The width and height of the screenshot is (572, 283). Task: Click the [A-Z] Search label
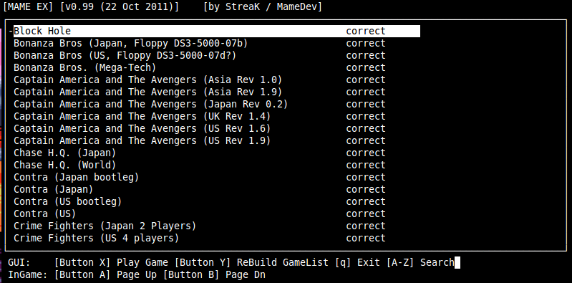[x=420, y=262]
